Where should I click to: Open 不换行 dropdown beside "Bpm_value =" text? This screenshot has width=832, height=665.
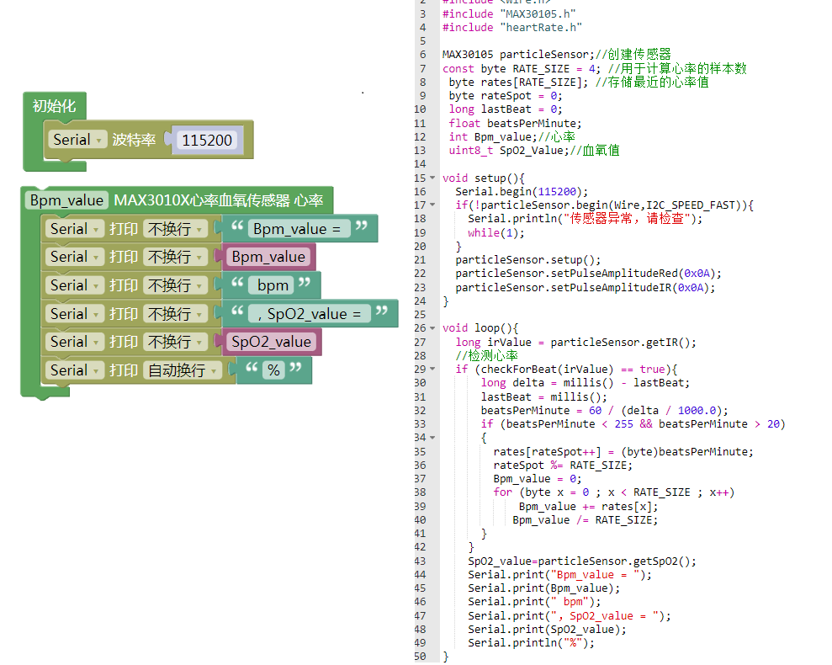point(175,229)
